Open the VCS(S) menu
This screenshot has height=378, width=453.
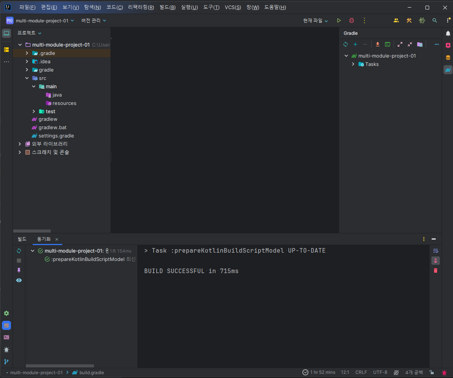coord(233,7)
